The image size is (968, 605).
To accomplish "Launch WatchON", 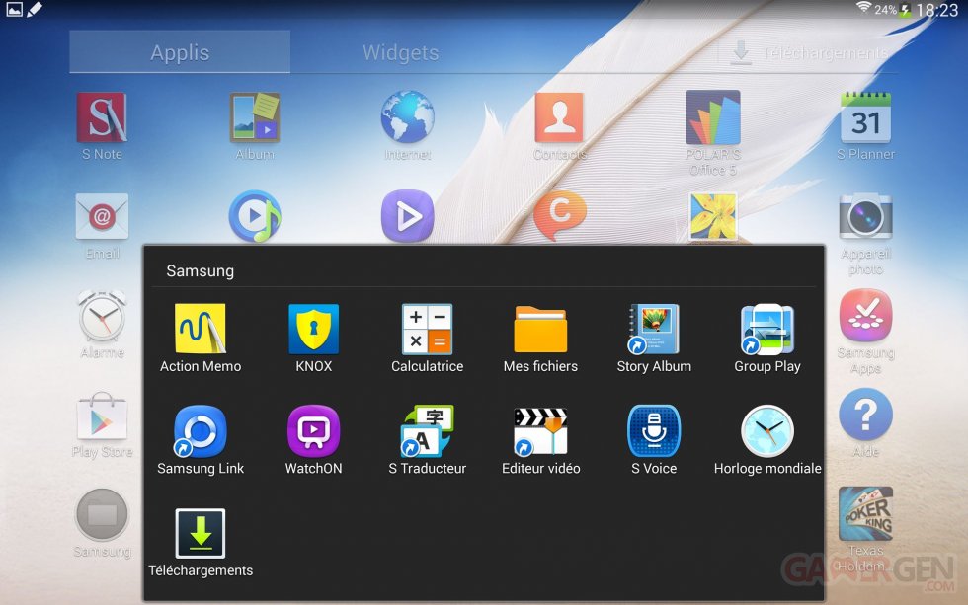I will 314,432.
